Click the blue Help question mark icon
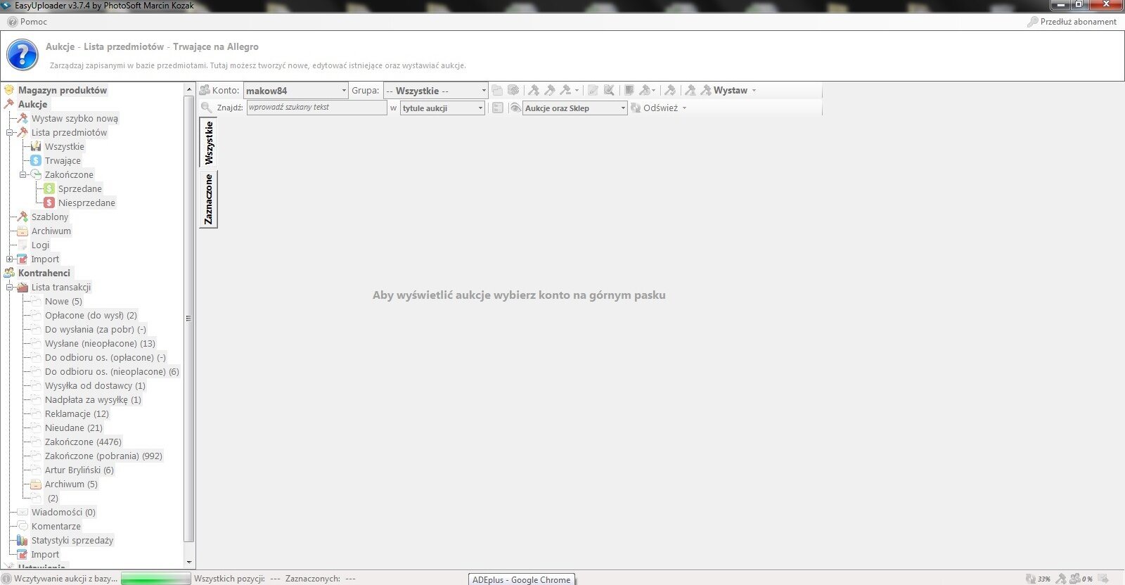 pyautogui.click(x=22, y=55)
